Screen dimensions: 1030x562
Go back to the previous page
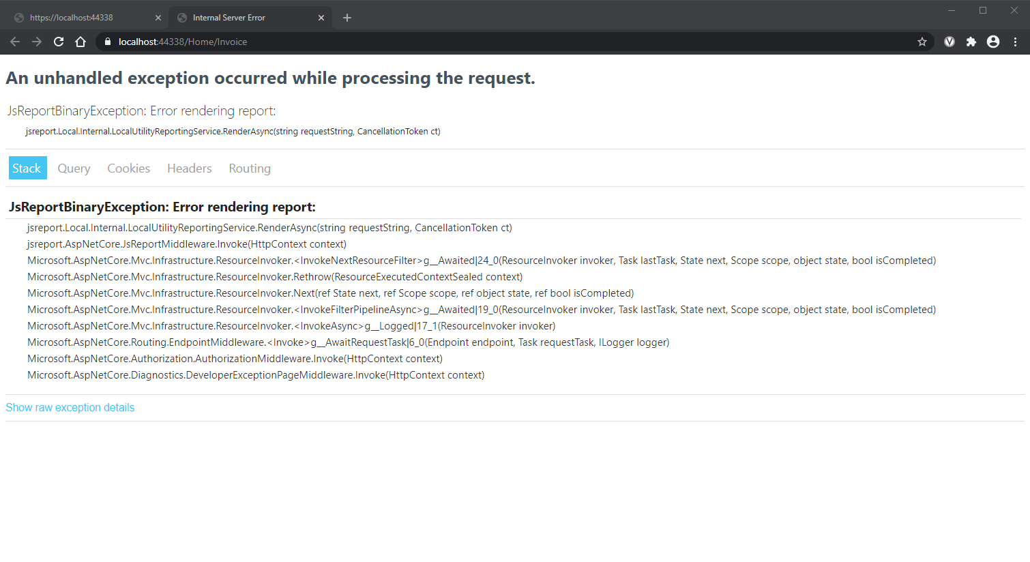pos(15,41)
